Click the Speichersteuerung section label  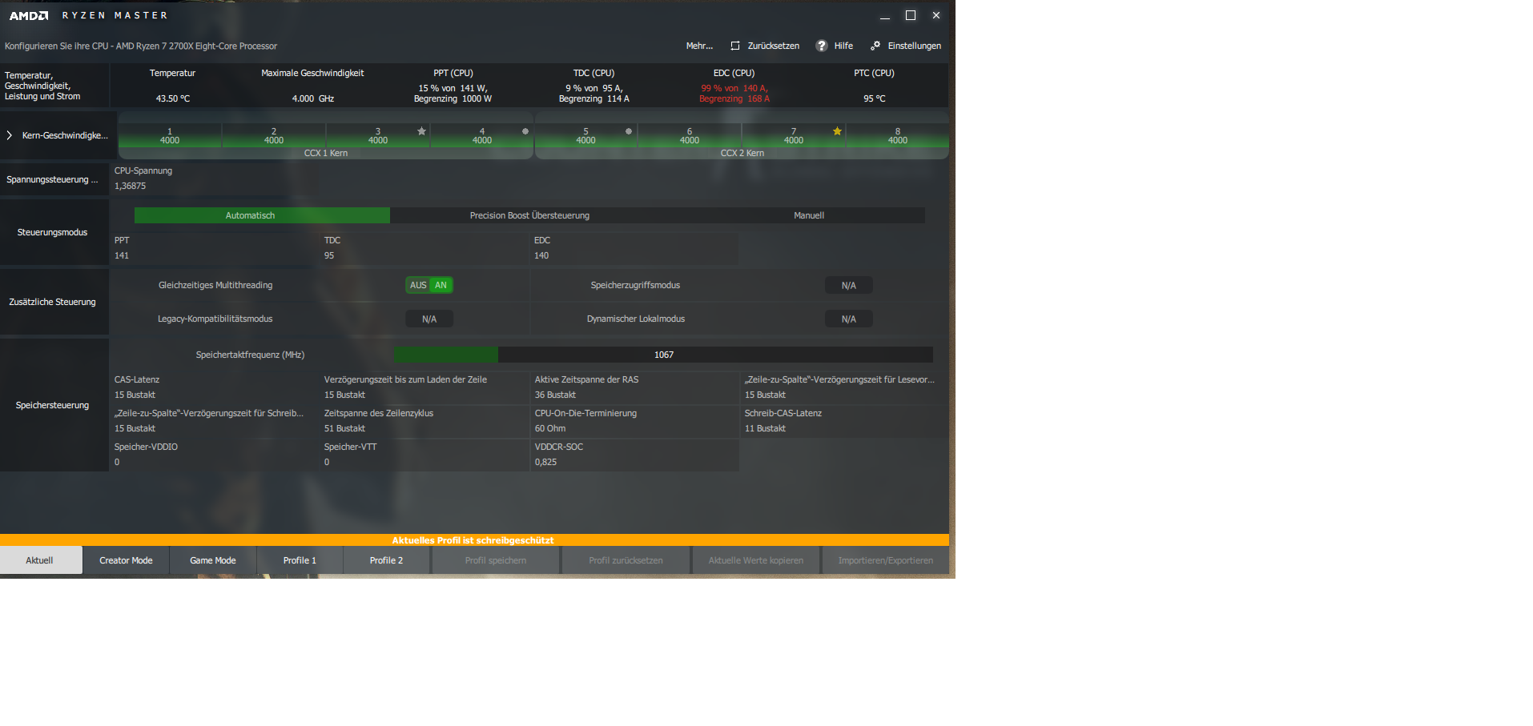click(x=52, y=405)
